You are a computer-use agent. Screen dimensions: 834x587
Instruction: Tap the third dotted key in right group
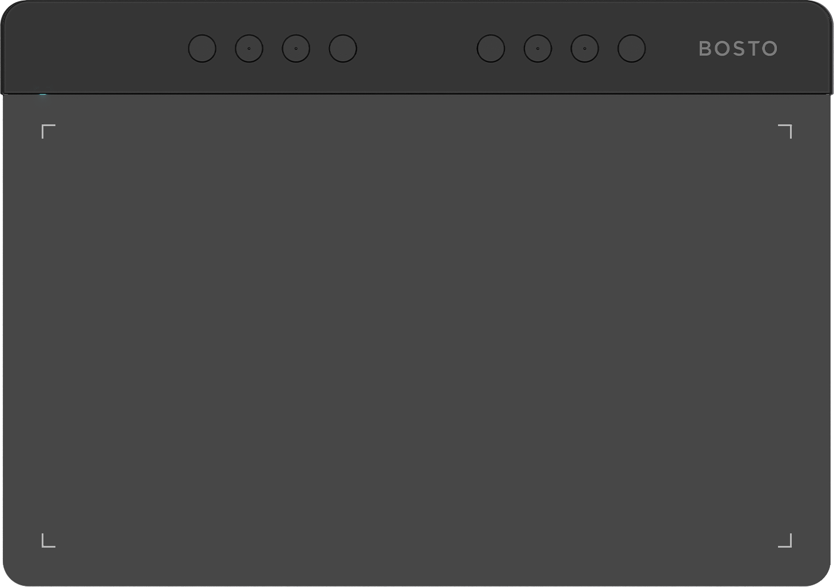584,48
